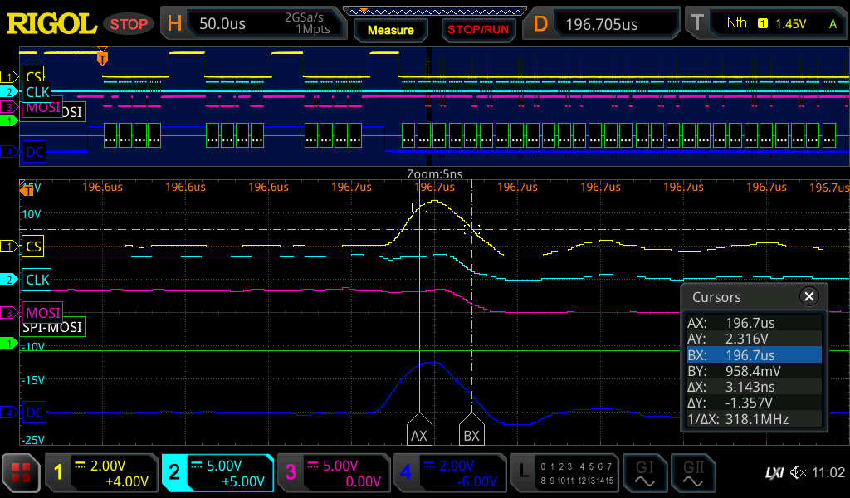Click the ΔX 3.143ns readout

click(x=754, y=387)
